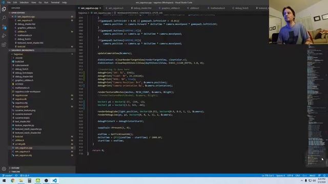This screenshot has height=184, width=328.
Task: Click the feedback icon in status bar
Action: [319, 175]
